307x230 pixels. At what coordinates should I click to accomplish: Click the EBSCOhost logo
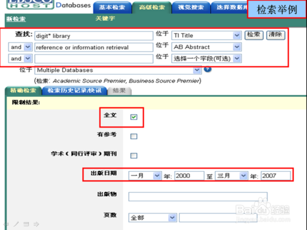[x=30, y=4]
